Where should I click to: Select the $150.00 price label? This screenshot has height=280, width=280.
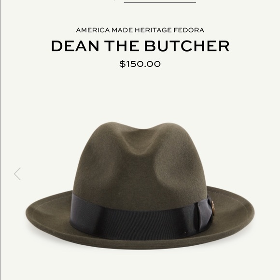(140, 64)
